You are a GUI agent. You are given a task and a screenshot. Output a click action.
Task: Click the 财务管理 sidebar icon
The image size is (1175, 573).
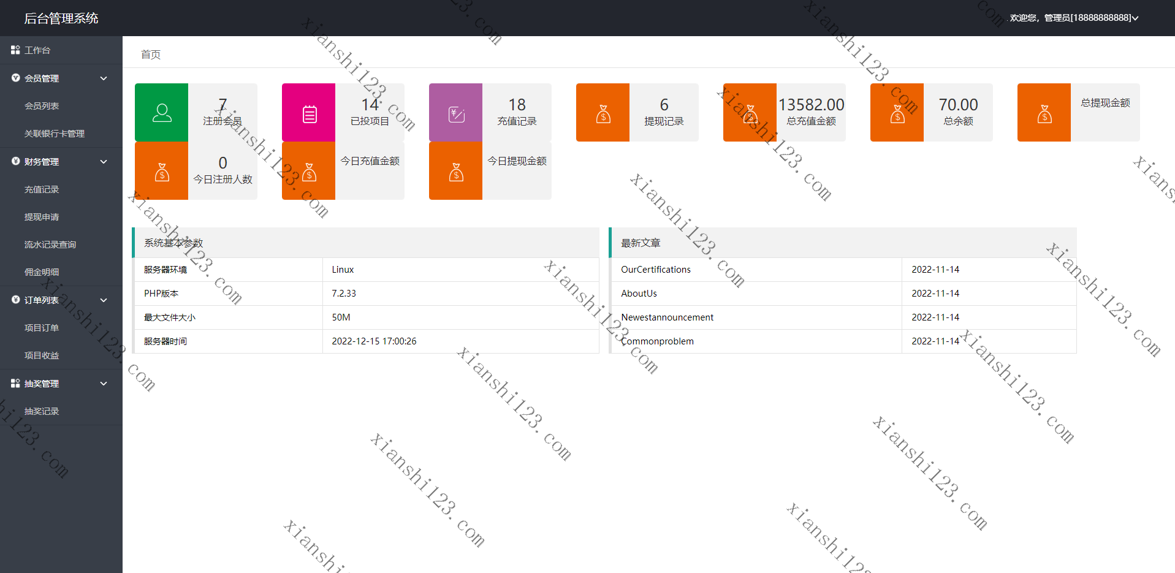tap(16, 161)
